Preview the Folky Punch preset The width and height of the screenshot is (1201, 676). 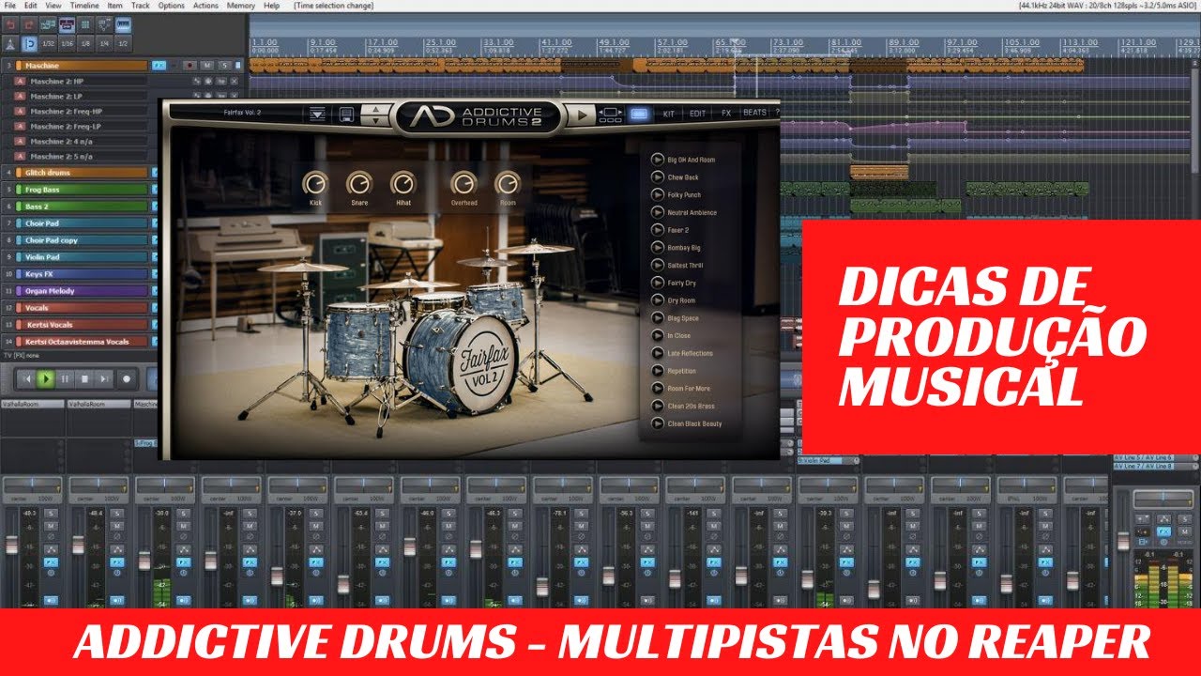coord(659,194)
